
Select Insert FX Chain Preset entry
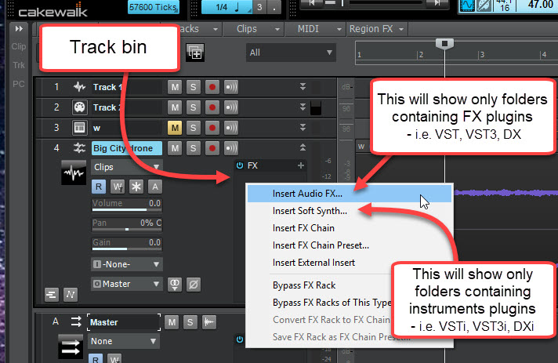pyautogui.click(x=321, y=245)
